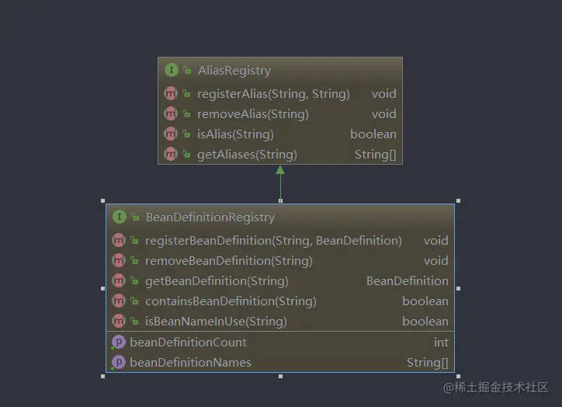Click the property icon for beanDefinitionNames
This screenshot has width=562, height=407.
tap(118, 362)
